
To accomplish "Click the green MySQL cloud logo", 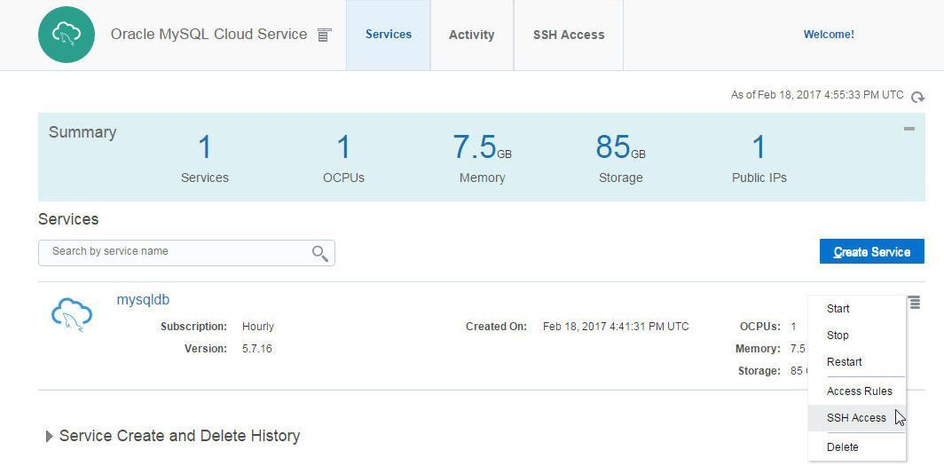I will [67, 35].
